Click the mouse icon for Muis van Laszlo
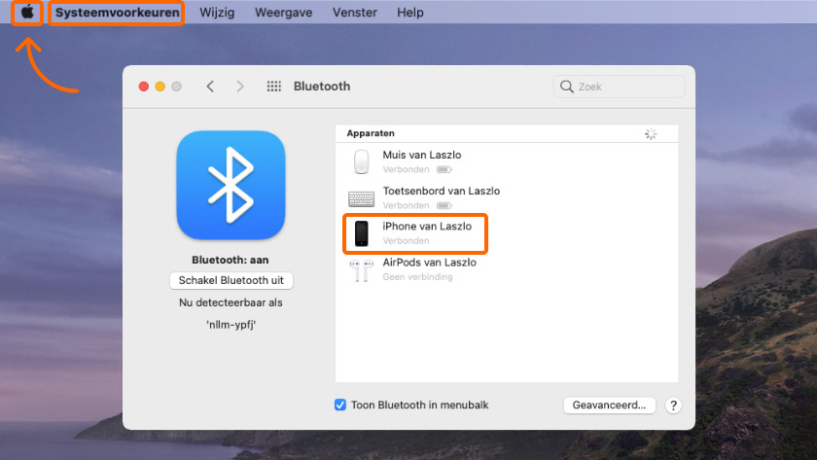Screen dimensions: 817x460 point(361,161)
